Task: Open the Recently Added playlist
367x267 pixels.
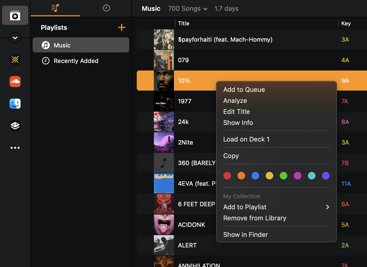Action: click(76, 61)
